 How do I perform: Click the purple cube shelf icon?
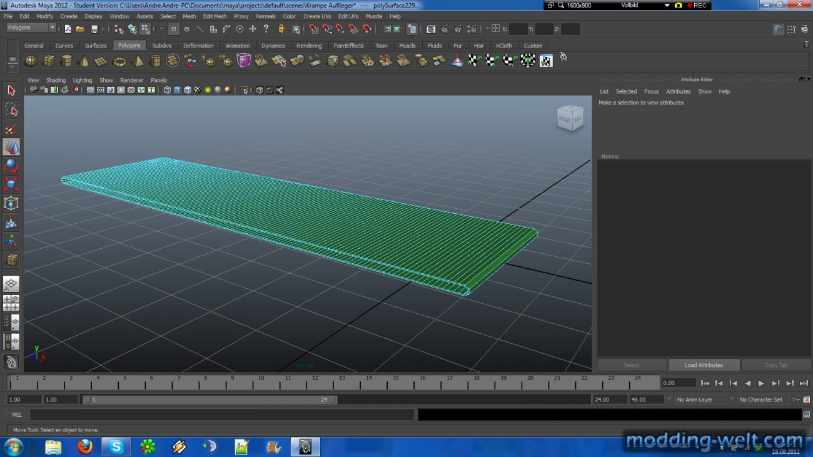tap(244, 61)
